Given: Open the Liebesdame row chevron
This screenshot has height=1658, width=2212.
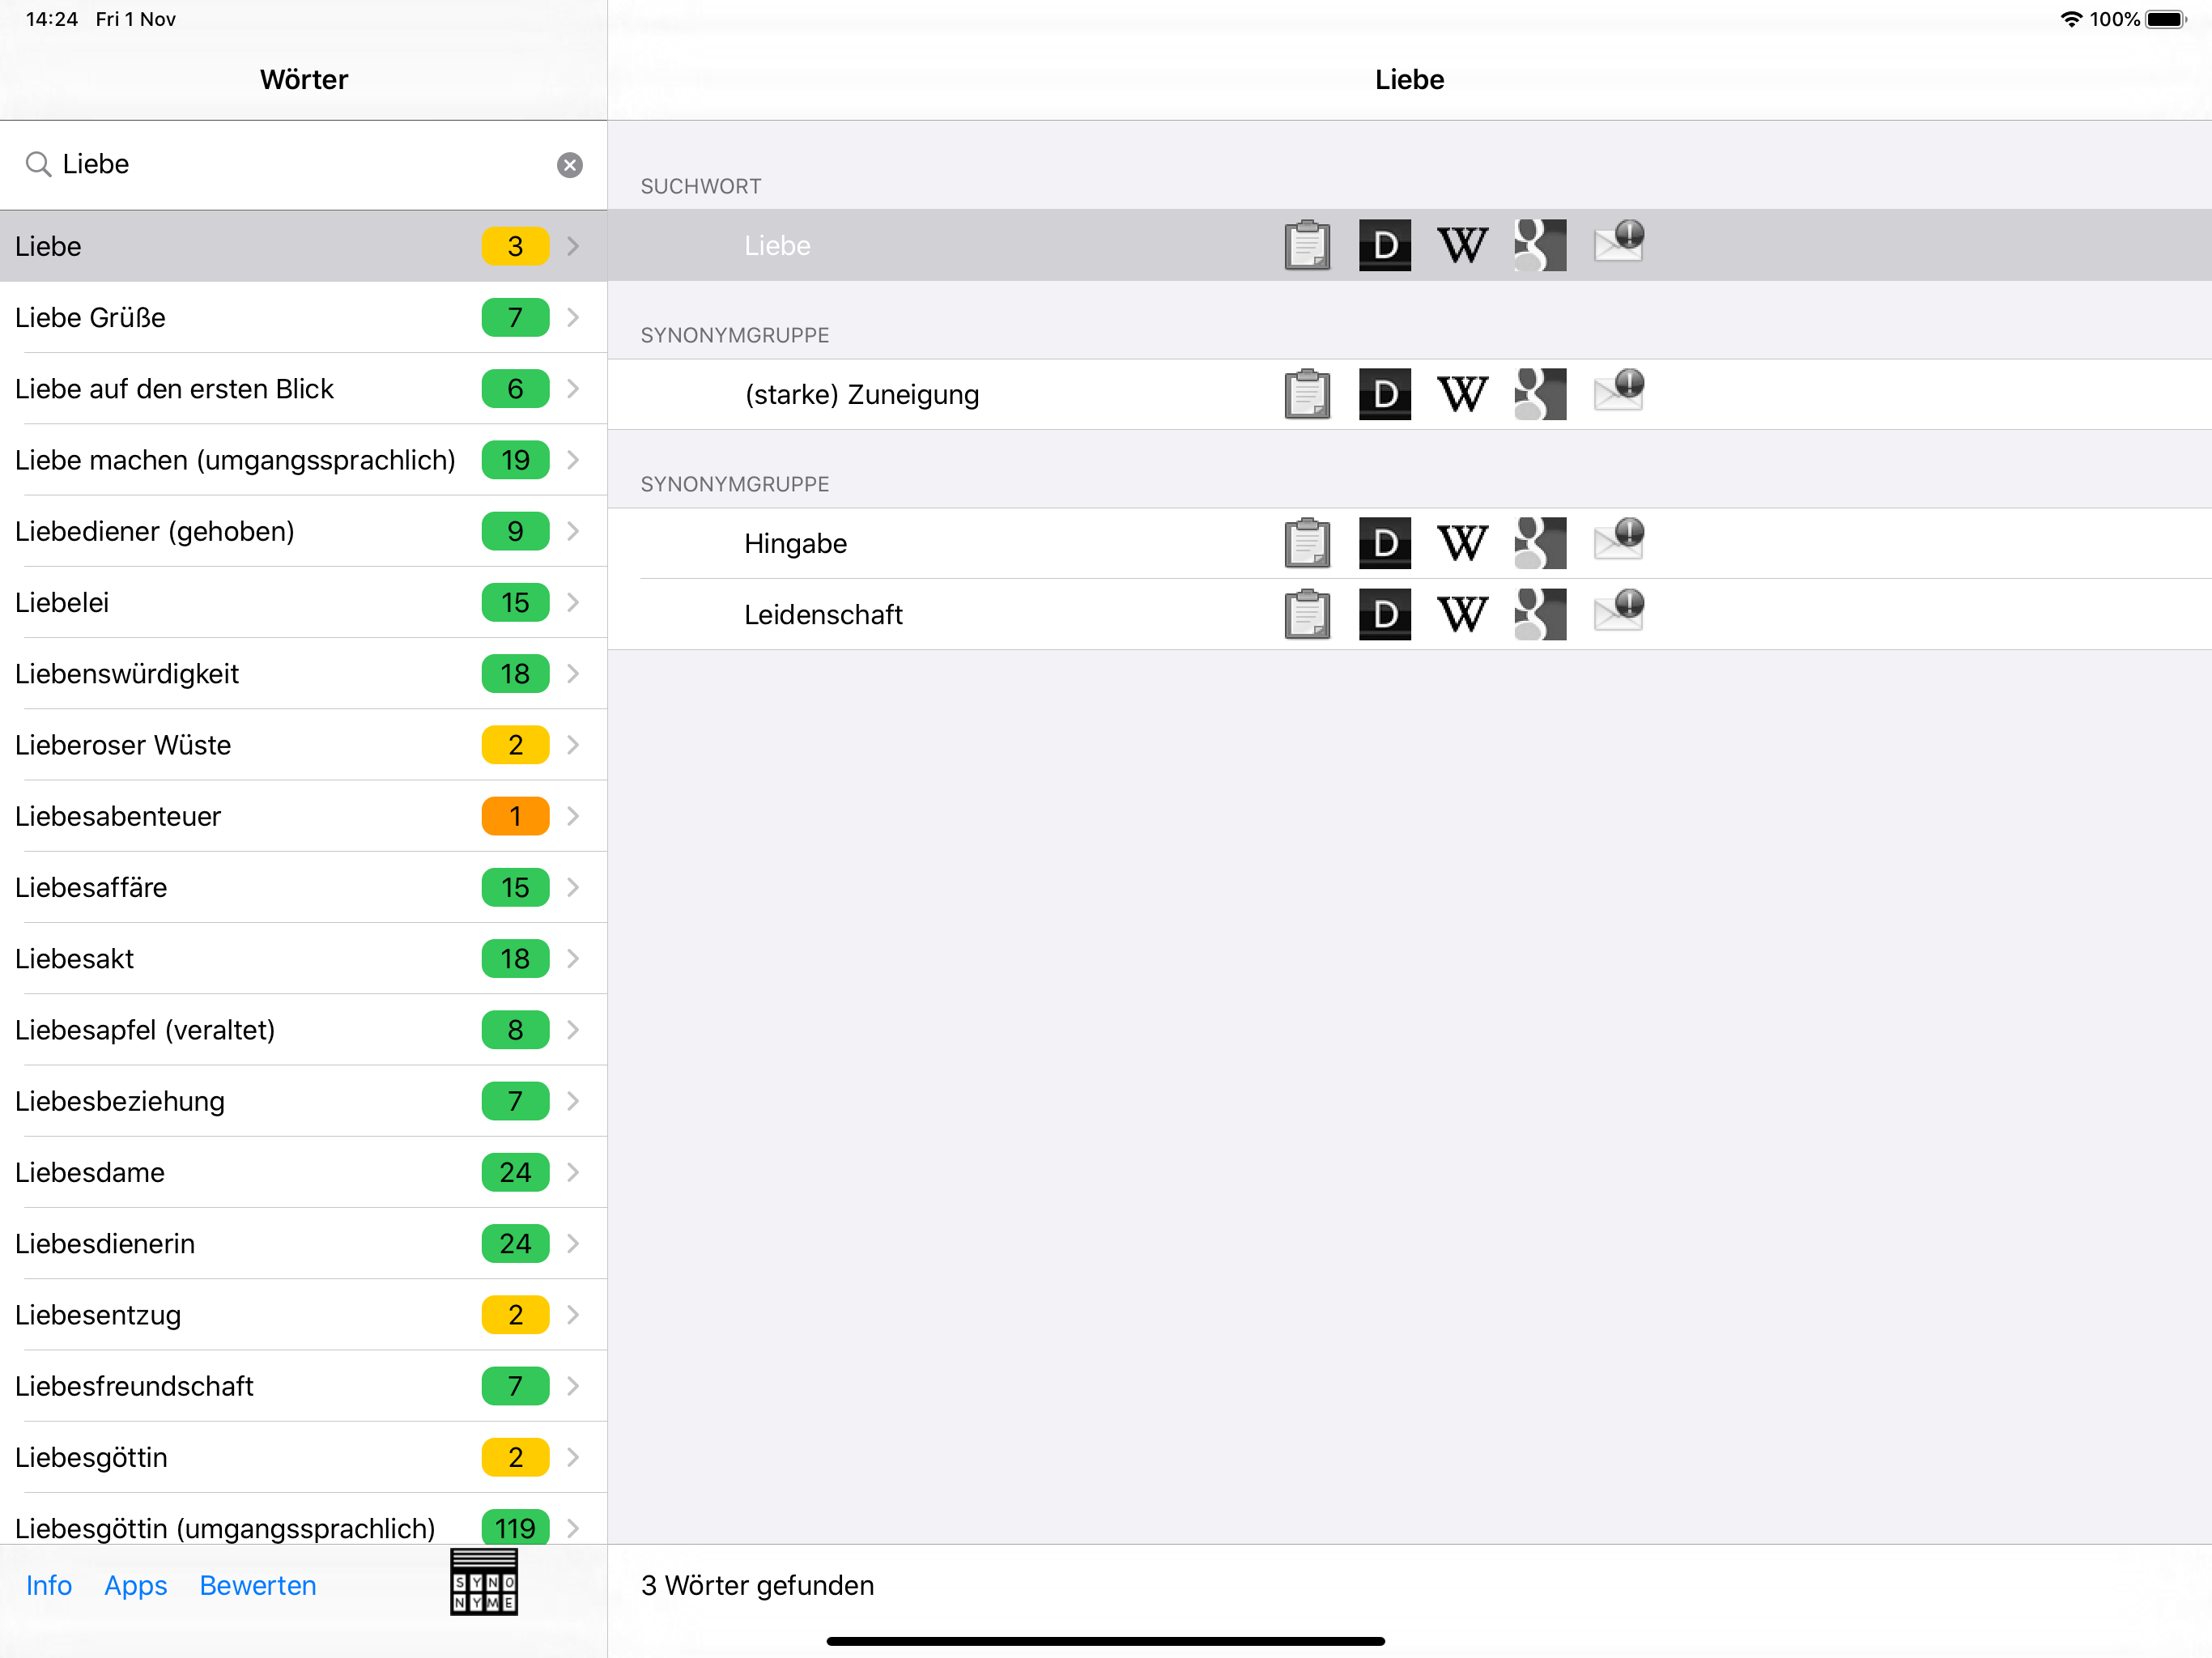Looking at the screenshot, I should click(573, 1172).
